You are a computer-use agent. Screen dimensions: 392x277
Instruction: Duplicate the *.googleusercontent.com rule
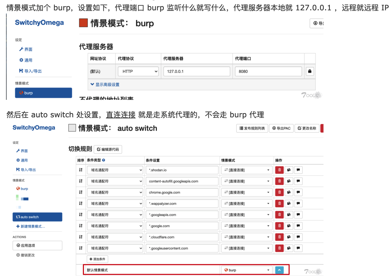click(289, 248)
